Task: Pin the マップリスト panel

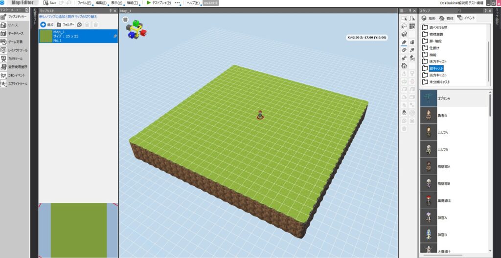Action: point(110,10)
